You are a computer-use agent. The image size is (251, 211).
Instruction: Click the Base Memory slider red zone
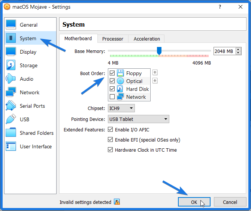pos(198,56)
